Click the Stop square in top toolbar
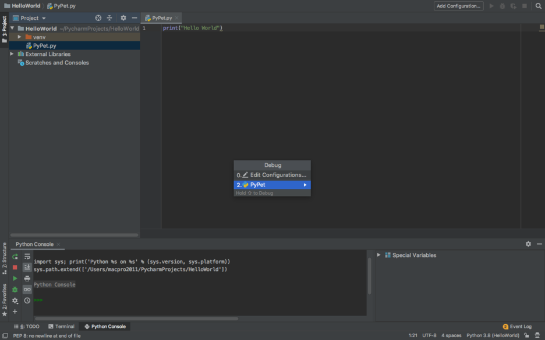The image size is (545, 340). pos(525,6)
